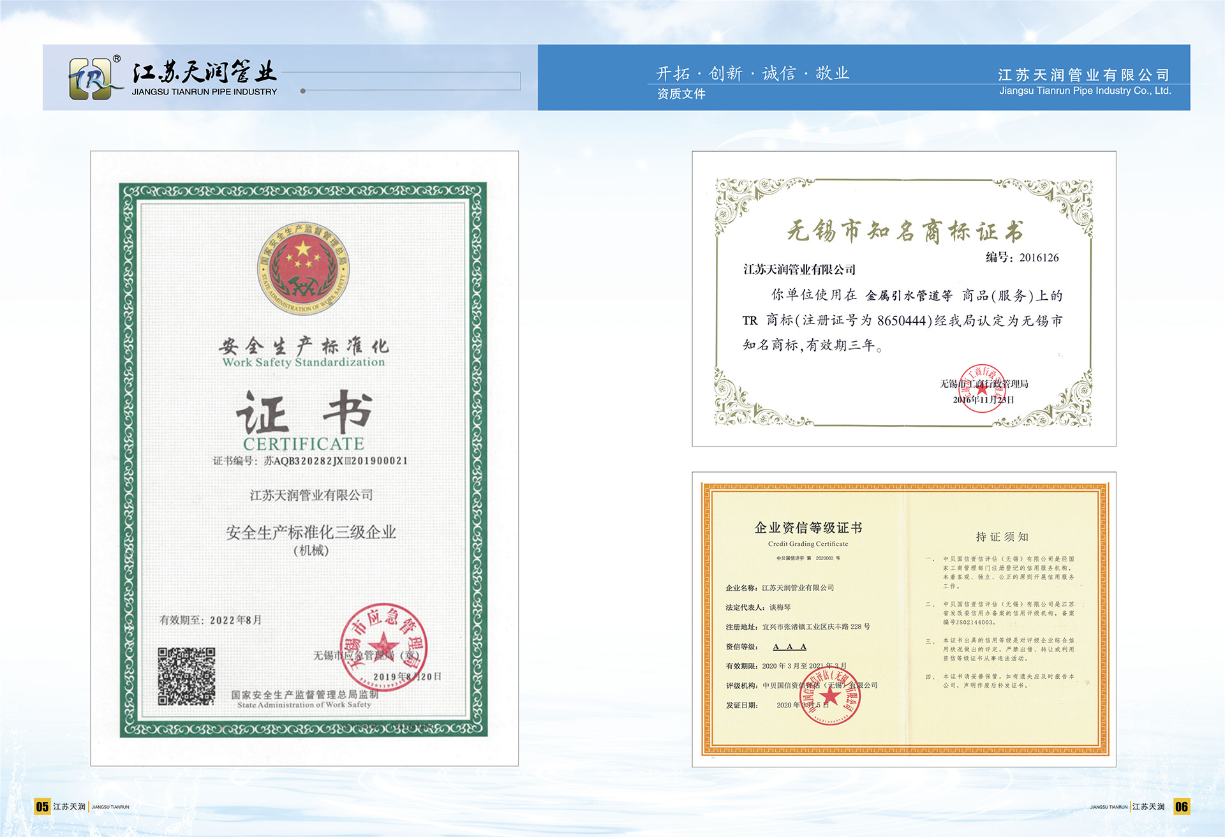Screen dimensions: 1225x837
Task: Click certificate number 2016126 text
Action: click(x=1038, y=258)
